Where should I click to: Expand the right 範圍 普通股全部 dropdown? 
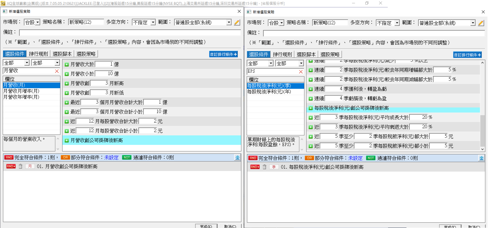pos(473,23)
